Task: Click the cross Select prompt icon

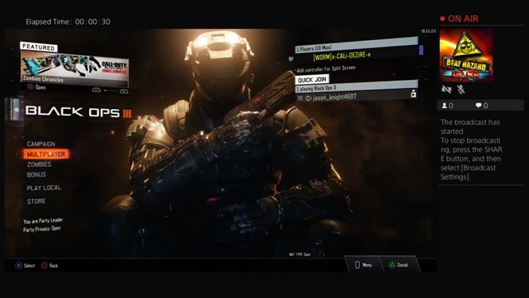Action: click(x=19, y=266)
